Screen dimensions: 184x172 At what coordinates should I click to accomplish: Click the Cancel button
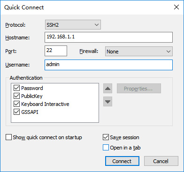click(161, 161)
